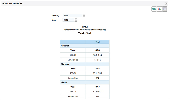Click the Alaska value '87.7'
The width and height of the screenshot is (170, 100).
(97, 87)
